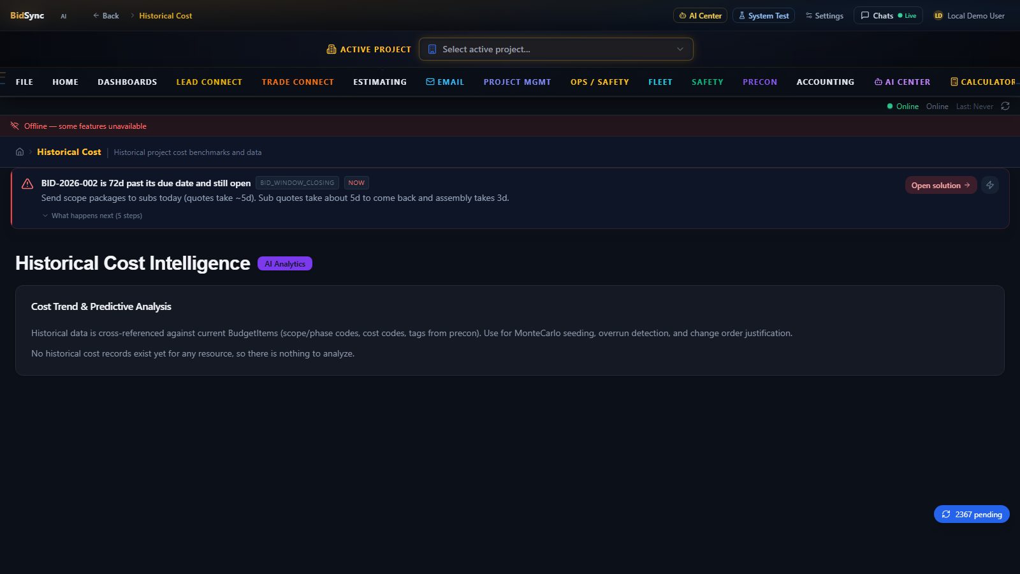Click the NOW badge on the alert
Image resolution: width=1020 pixels, height=574 pixels.
356,182
